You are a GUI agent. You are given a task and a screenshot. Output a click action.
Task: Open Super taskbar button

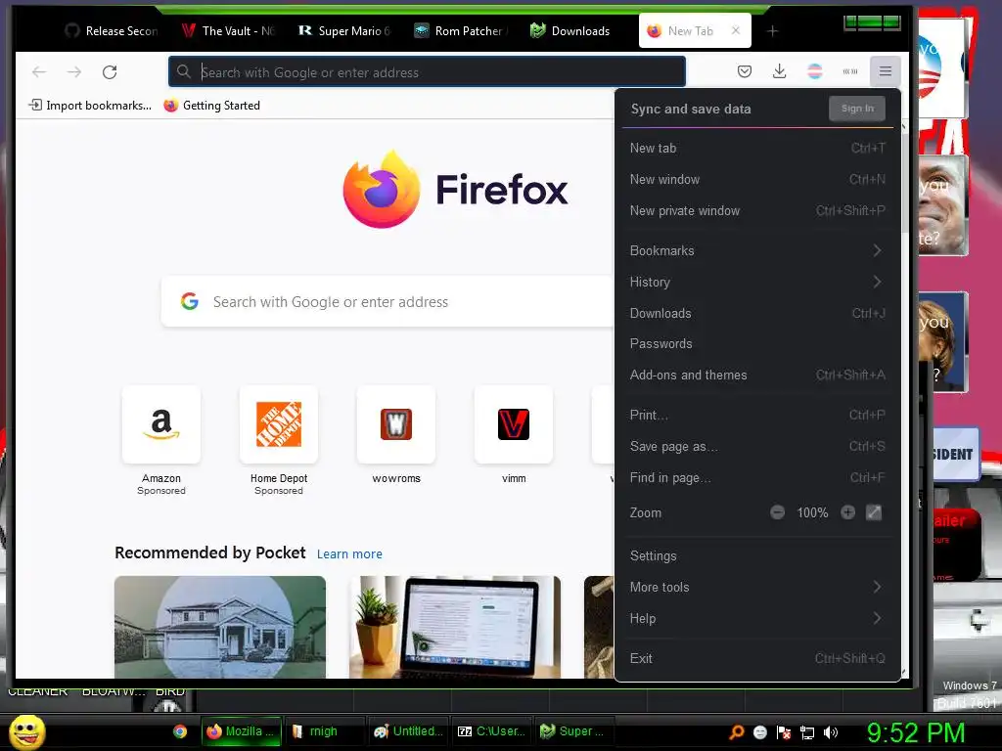coord(575,731)
